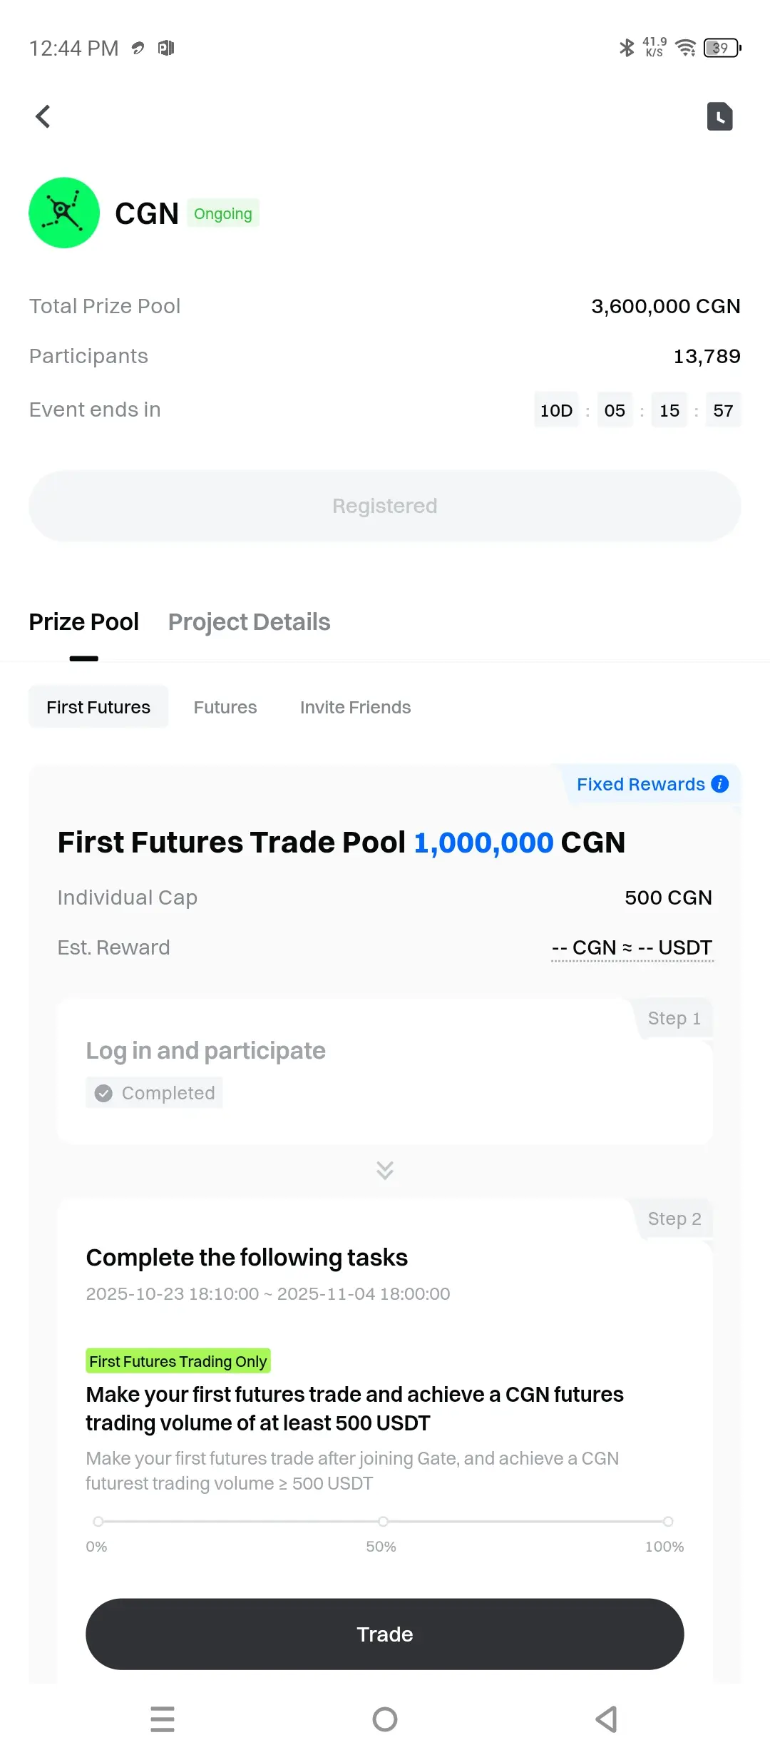
Task: Tap the Est. Reward underlined value
Action: point(632,947)
